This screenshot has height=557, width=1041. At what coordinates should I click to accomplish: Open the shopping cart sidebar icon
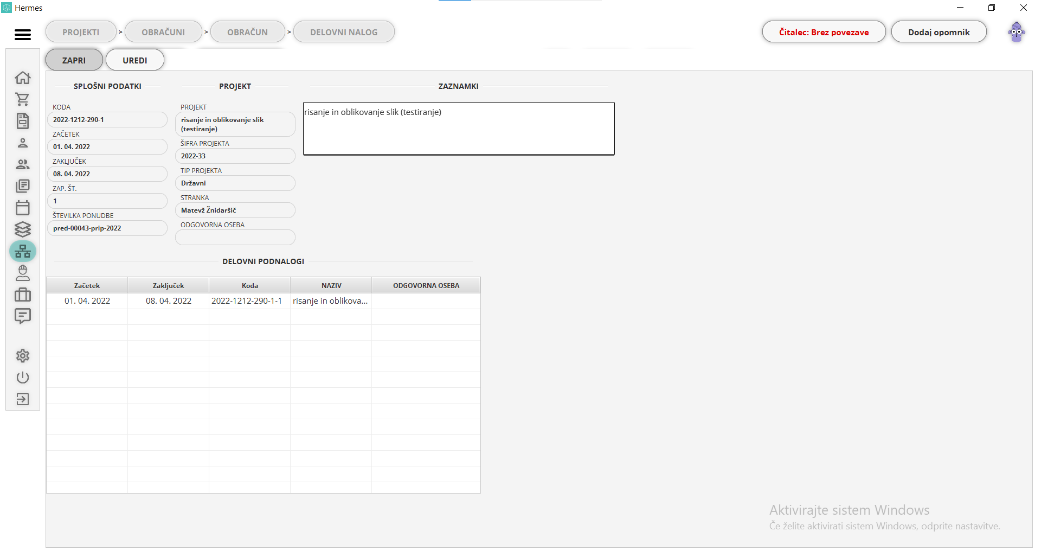(23, 99)
